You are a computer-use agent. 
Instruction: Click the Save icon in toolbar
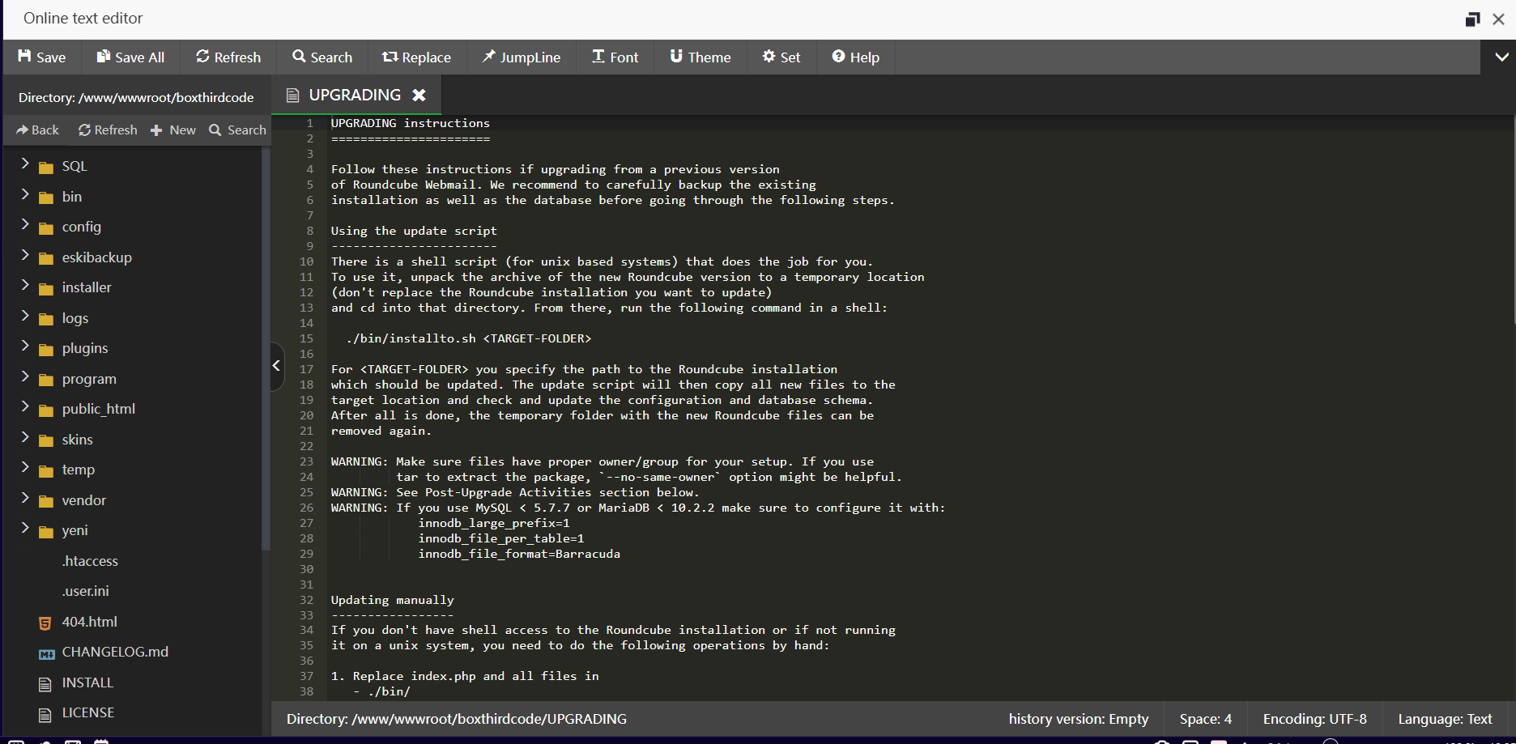pyautogui.click(x=25, y=57)
